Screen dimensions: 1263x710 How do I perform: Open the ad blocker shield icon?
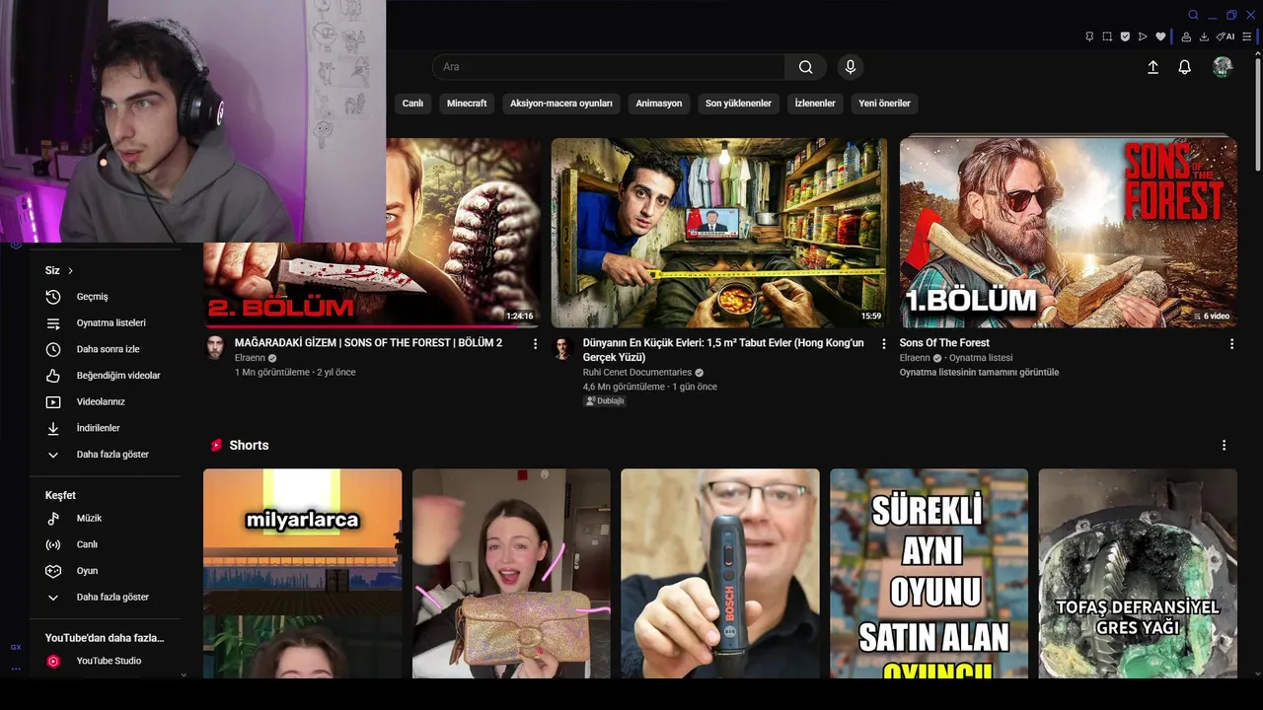point(1125,36)
